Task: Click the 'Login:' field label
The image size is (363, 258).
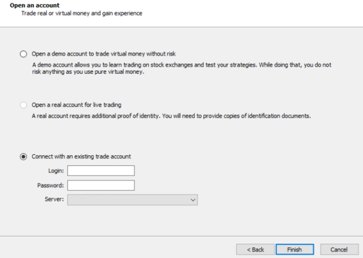Action: [56, 171]
